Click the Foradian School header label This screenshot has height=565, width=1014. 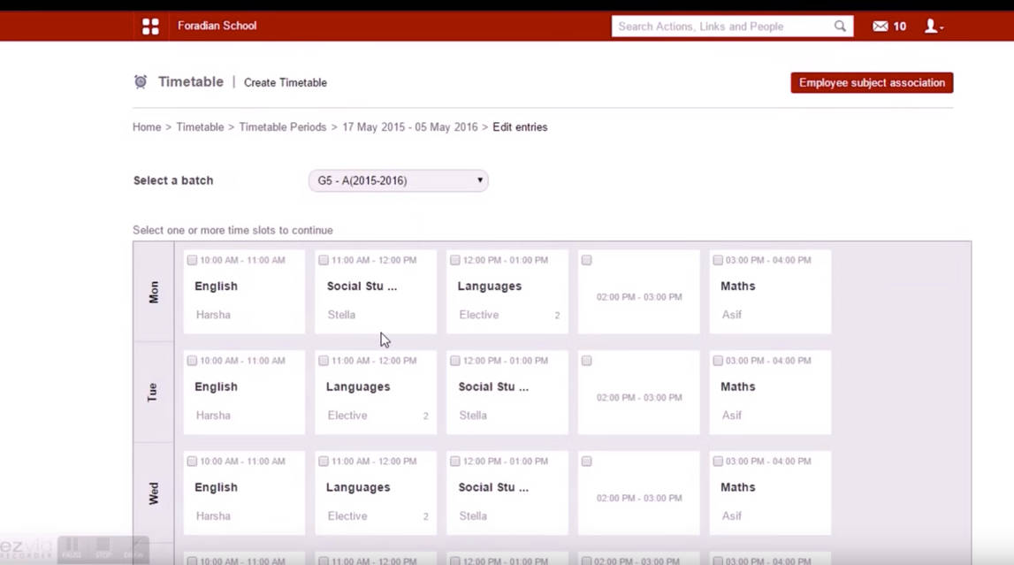pyautogui.click(x=217, y=26)
